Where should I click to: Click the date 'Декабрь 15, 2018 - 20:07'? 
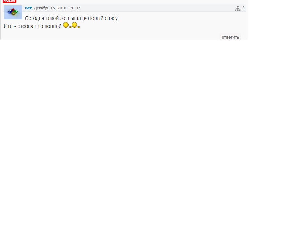tap(57, 8)
